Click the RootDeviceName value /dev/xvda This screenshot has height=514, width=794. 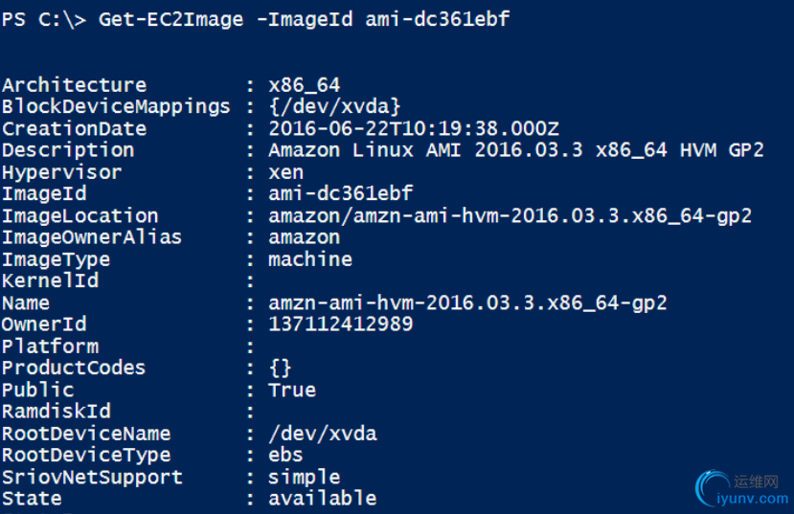pos(323,434)
